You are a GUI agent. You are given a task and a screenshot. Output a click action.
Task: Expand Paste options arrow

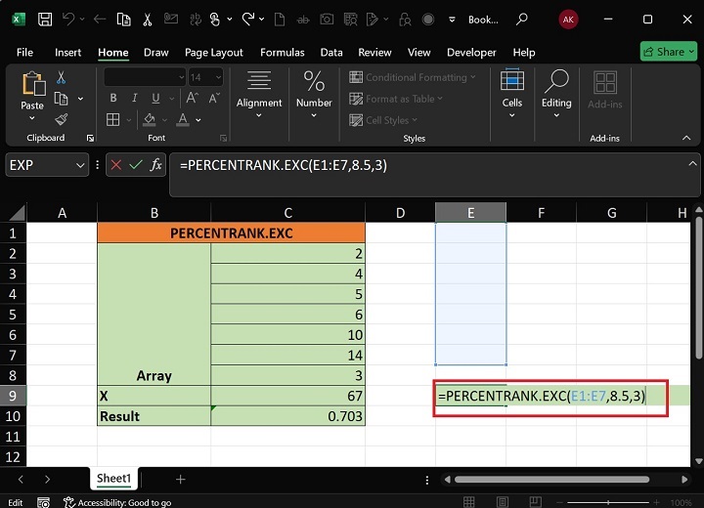(32, 118)
